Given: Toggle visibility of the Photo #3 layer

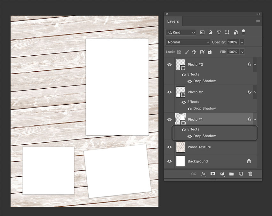Looking at the screenshot, I should pyautogui.click(x=169, y=64).
